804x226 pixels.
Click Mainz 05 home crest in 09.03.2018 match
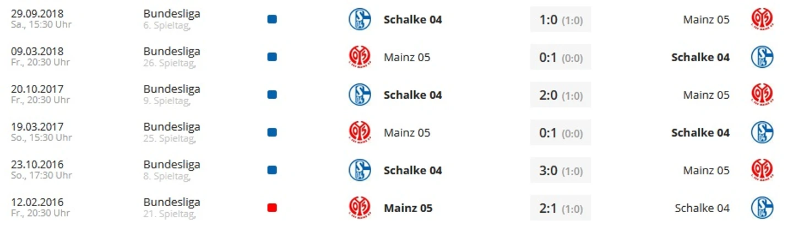pyautogui.click(x=360, y=57)
